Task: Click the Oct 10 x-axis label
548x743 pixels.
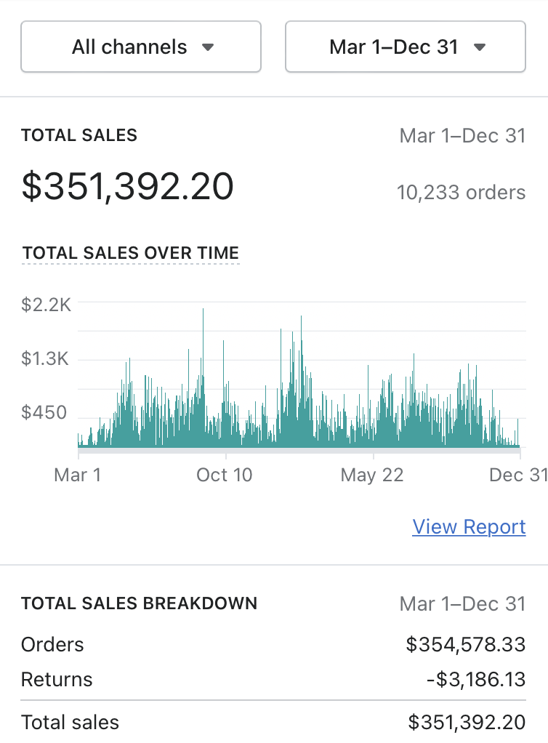Action: tap(225, 475)
